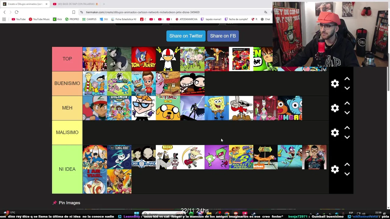Viewport: 390px width, 219px height.
Task: Open tapate mama!! bookmark
Action: pos(211,19)
